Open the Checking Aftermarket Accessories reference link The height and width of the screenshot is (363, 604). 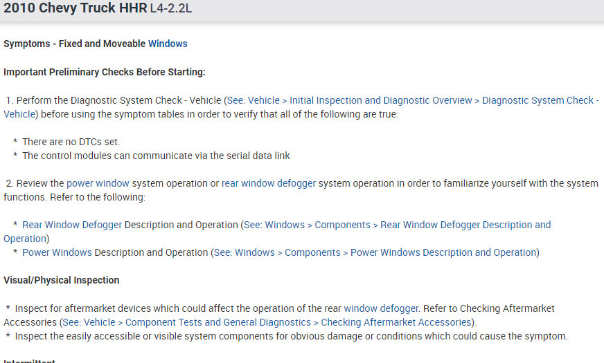(267, 322)
